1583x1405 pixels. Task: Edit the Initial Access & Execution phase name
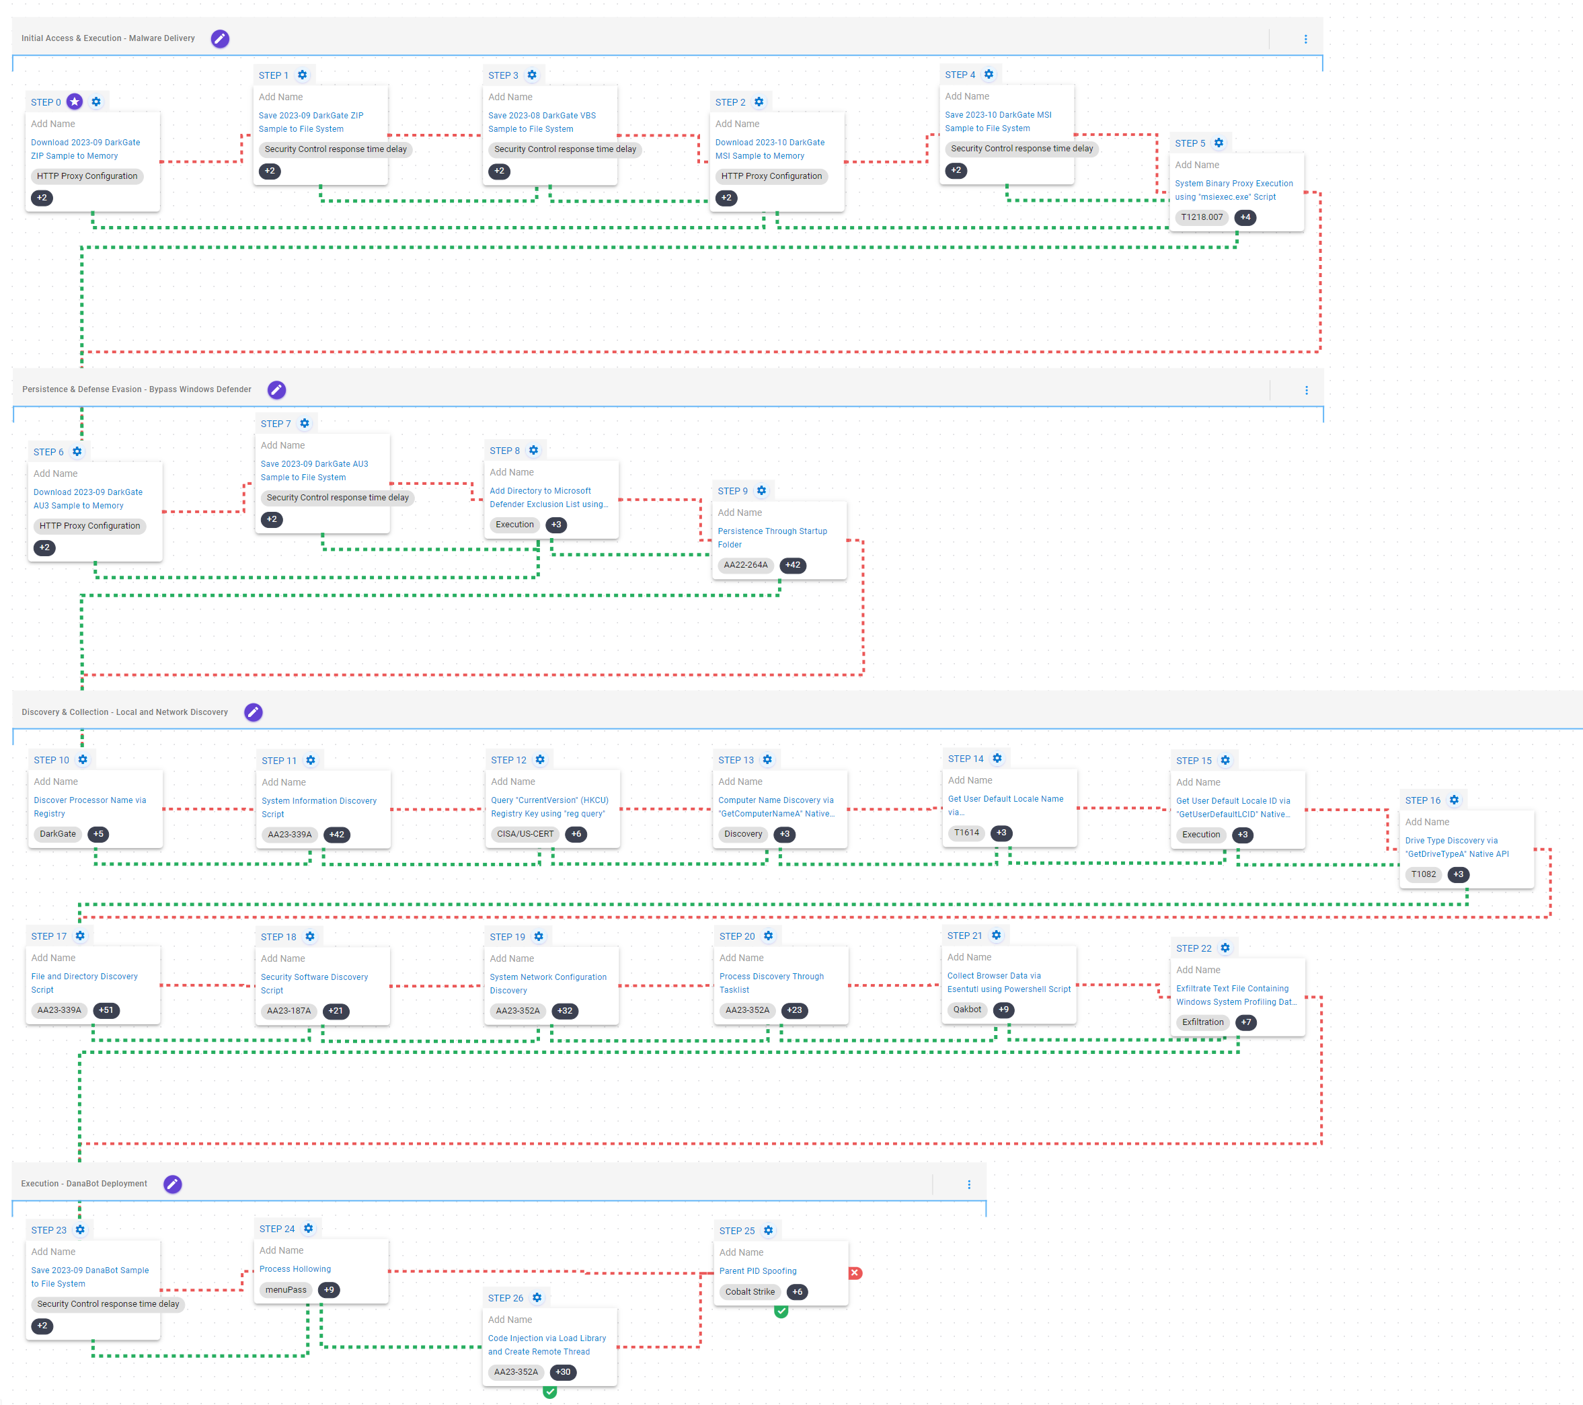pyautogui.click(x=220, y=39)
